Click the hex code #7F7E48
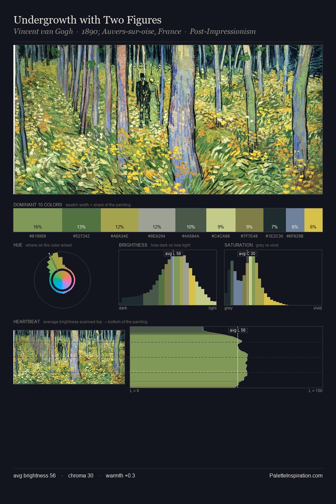The height and width of the screenshot is (504, 336). 249,236
